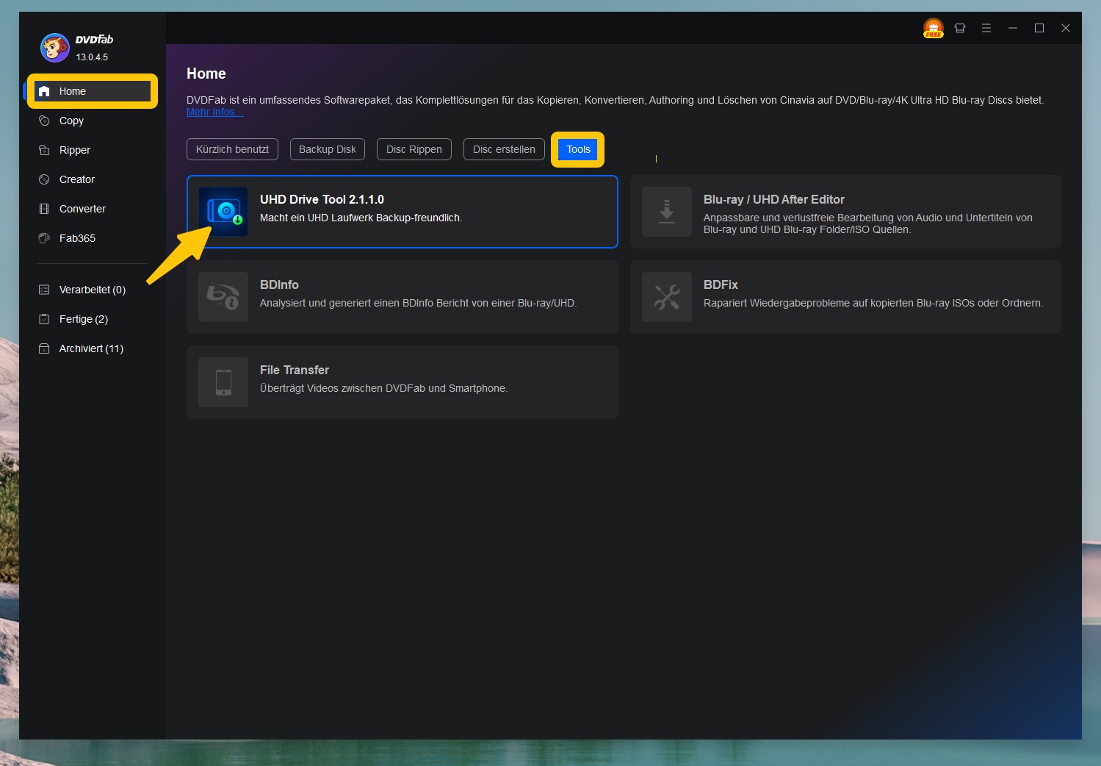Click the Backup Disk button

click(327, 149)
